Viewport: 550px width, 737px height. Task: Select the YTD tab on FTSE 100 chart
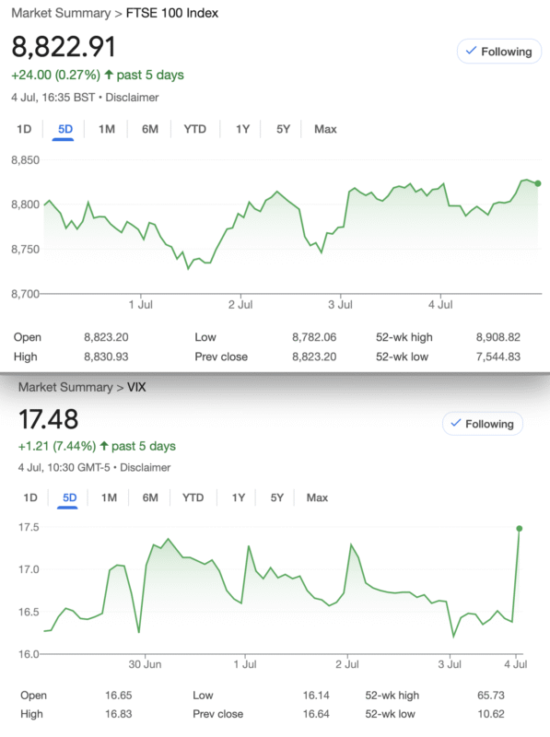195,129
